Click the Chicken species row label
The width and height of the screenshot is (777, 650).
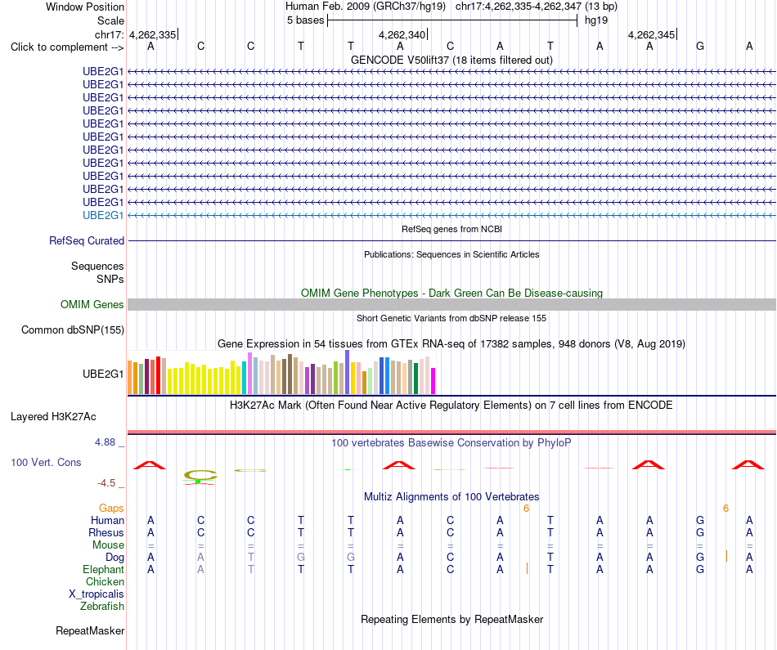click(105, 581)
